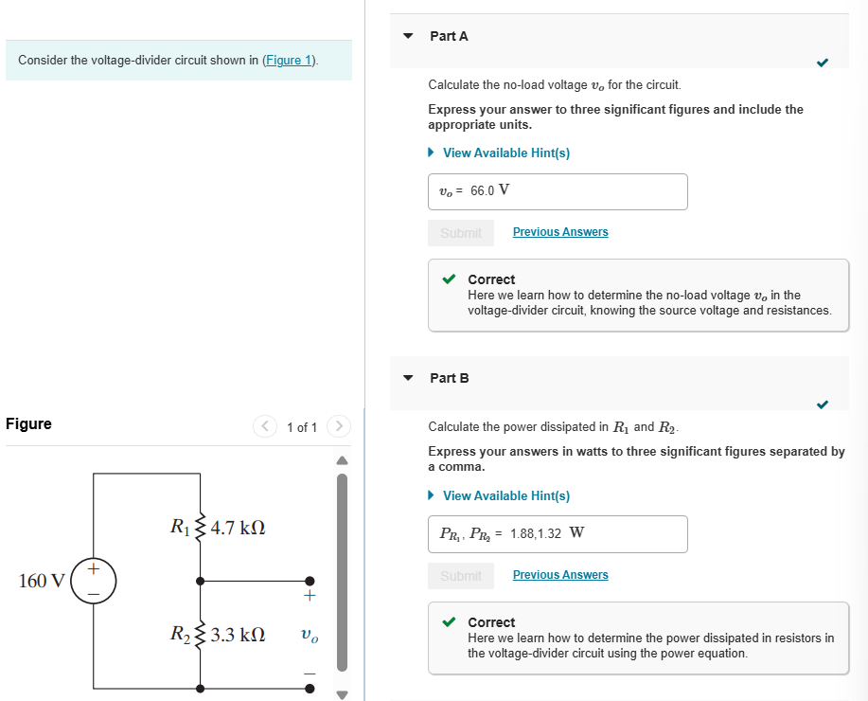Select the voltage answer field showing 66.0 V
Viewport: 868px width, 701px height.
click(558, 191)
